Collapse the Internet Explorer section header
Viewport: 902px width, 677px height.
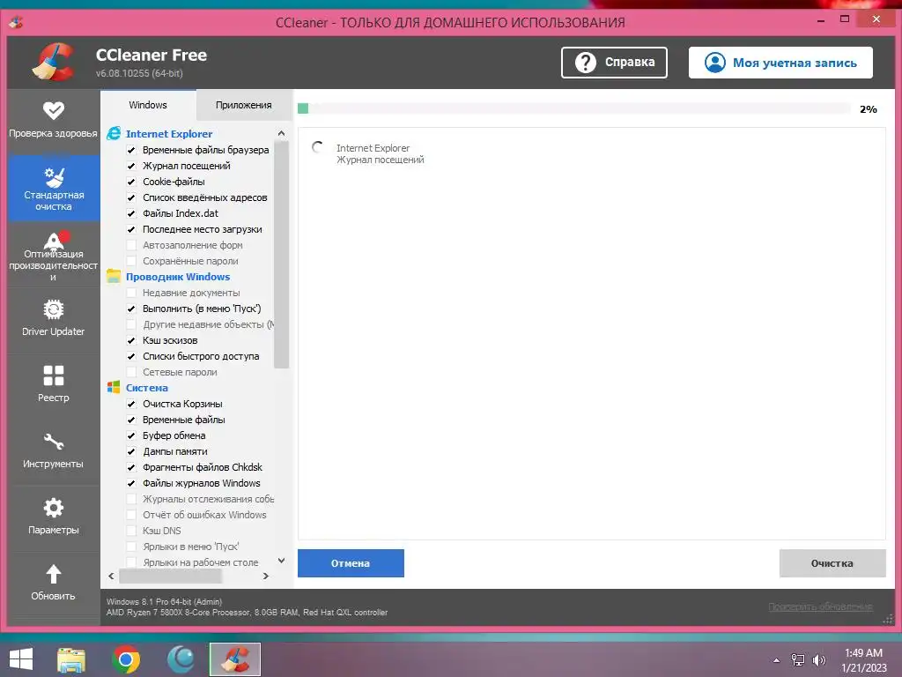click(x=169, y=134)
